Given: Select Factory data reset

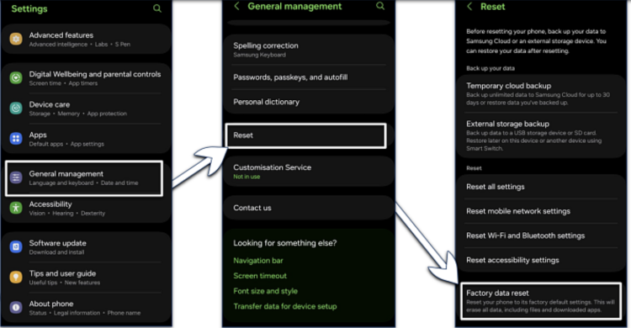Looking at the screenshot, I should tap(541, 301).
